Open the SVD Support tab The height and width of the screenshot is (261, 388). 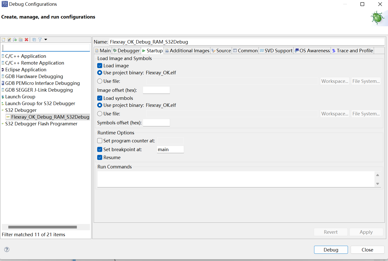pos(276,51)
